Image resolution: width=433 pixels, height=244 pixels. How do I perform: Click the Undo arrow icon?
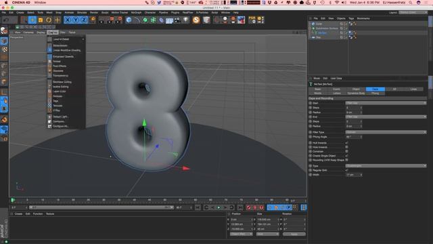pos(6,20)
